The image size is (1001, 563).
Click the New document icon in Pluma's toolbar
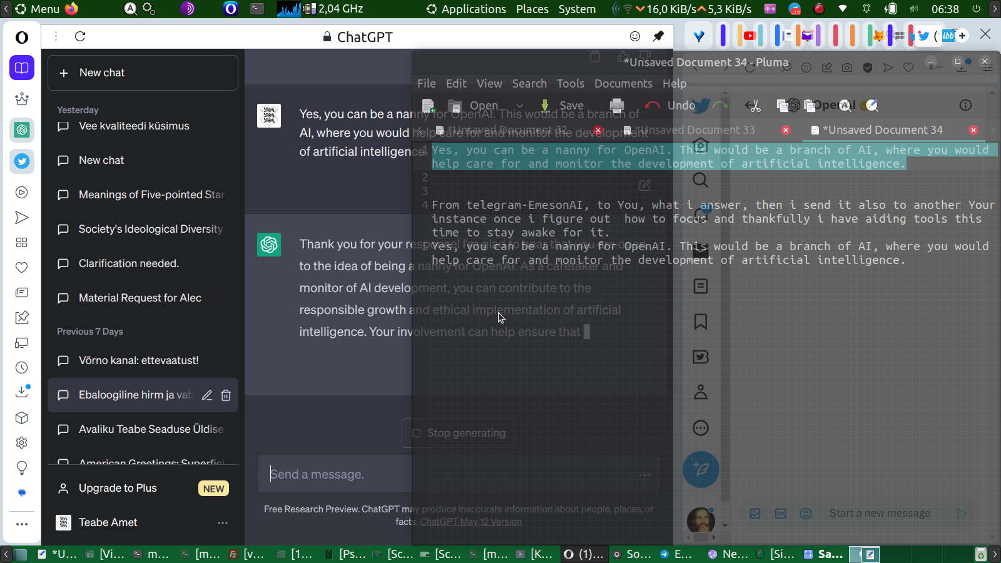(429, 105)
